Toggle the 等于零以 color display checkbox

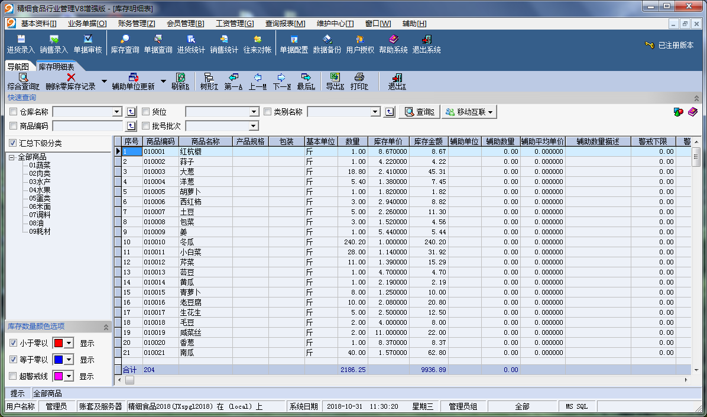click(13, 360)
